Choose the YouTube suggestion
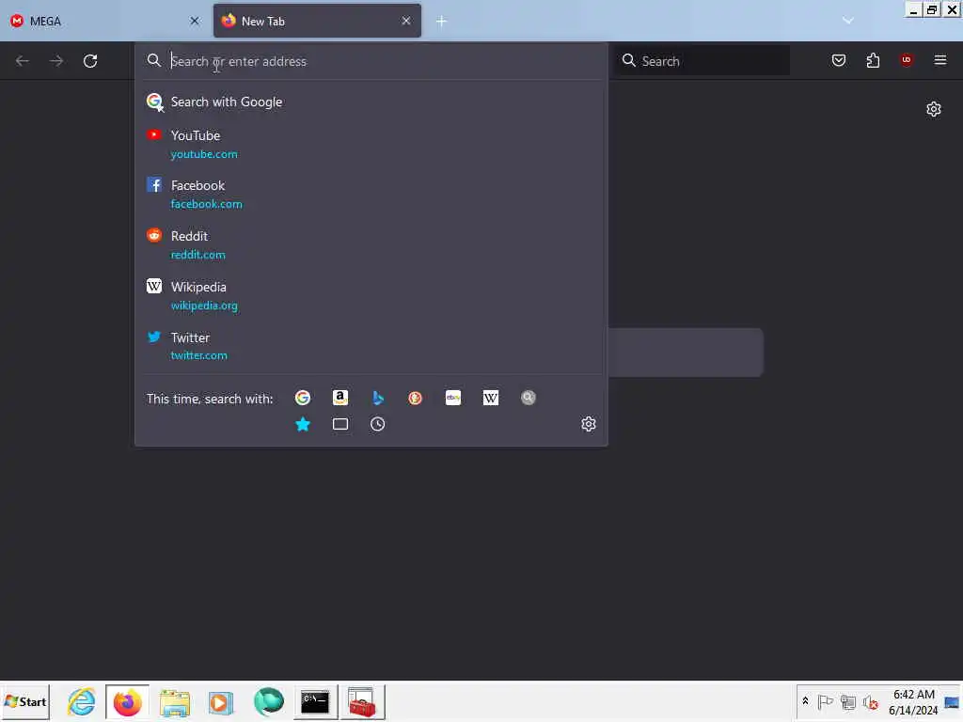This screenshot has height=722, width=963. 371,145
